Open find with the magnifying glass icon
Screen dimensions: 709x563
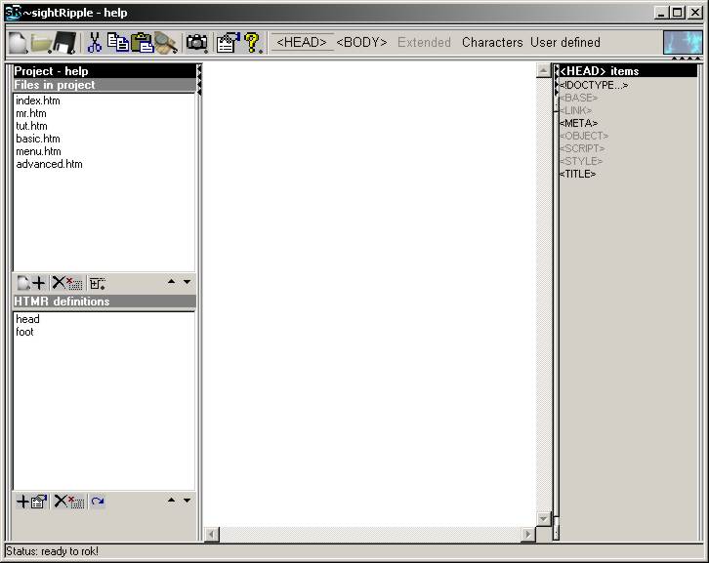click(x=165, y=43)
